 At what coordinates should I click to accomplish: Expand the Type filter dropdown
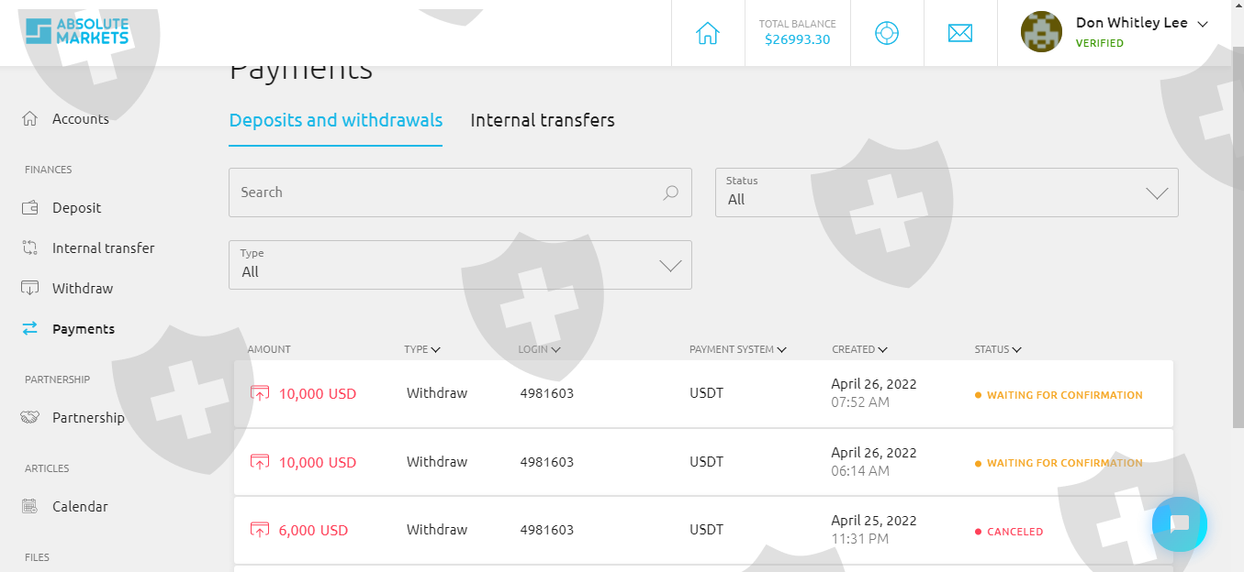point(460,265)
